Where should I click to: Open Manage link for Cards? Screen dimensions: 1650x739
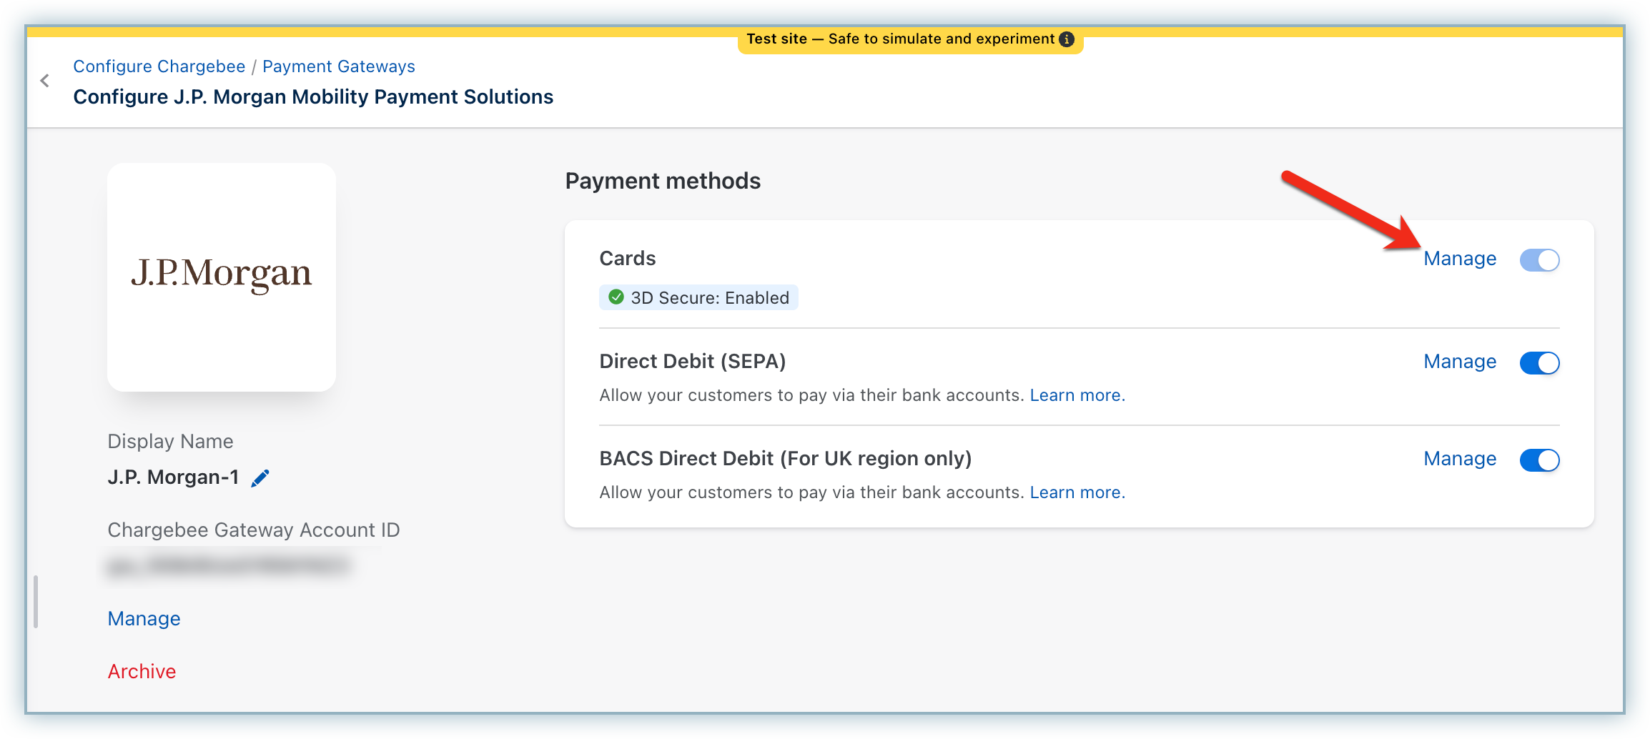1459,259
